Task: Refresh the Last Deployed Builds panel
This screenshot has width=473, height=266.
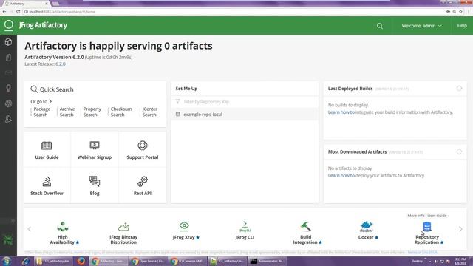Action: pos(459,89)
